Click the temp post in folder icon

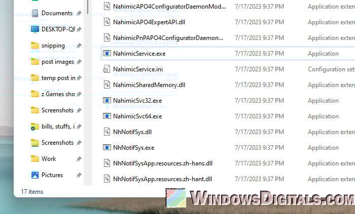(34, 78)
